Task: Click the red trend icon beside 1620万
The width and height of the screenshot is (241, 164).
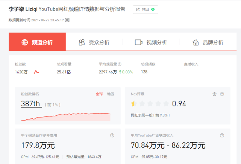Action: coord(36,72)
